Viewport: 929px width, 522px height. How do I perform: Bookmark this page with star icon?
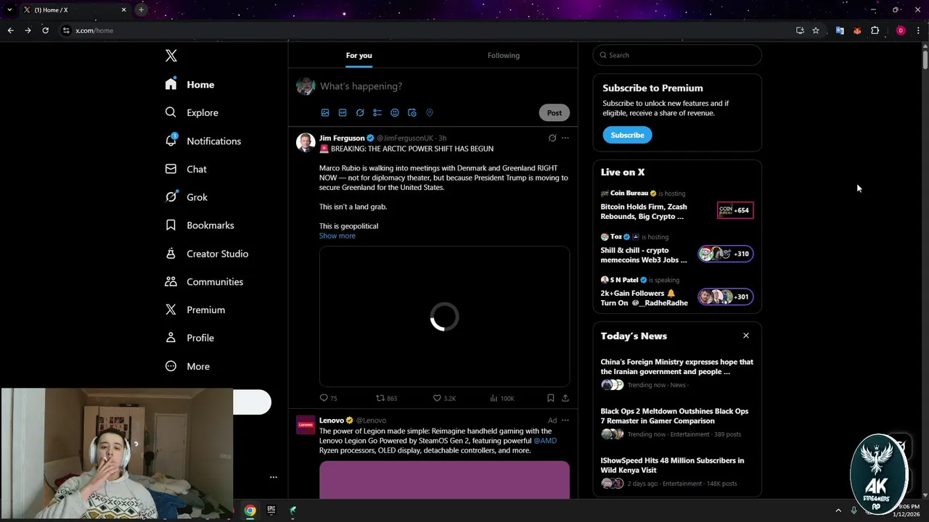click(816, 30)
